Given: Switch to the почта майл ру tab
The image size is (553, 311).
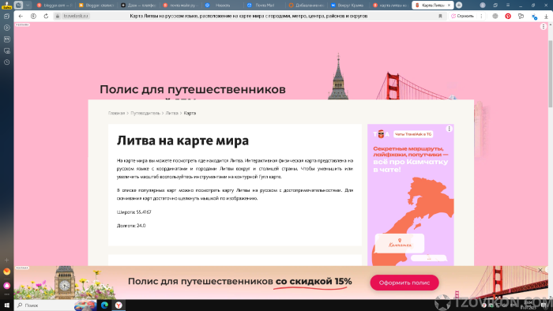Looking at the screenshot, I should [180, 5].
